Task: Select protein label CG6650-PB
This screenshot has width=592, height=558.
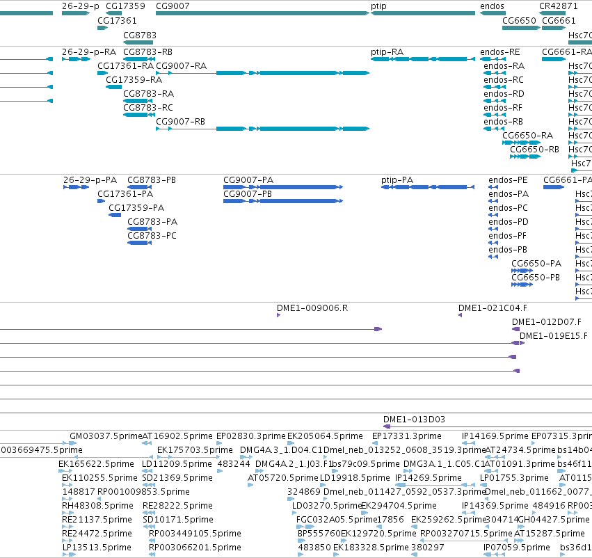Action: [x=536, y=278]
